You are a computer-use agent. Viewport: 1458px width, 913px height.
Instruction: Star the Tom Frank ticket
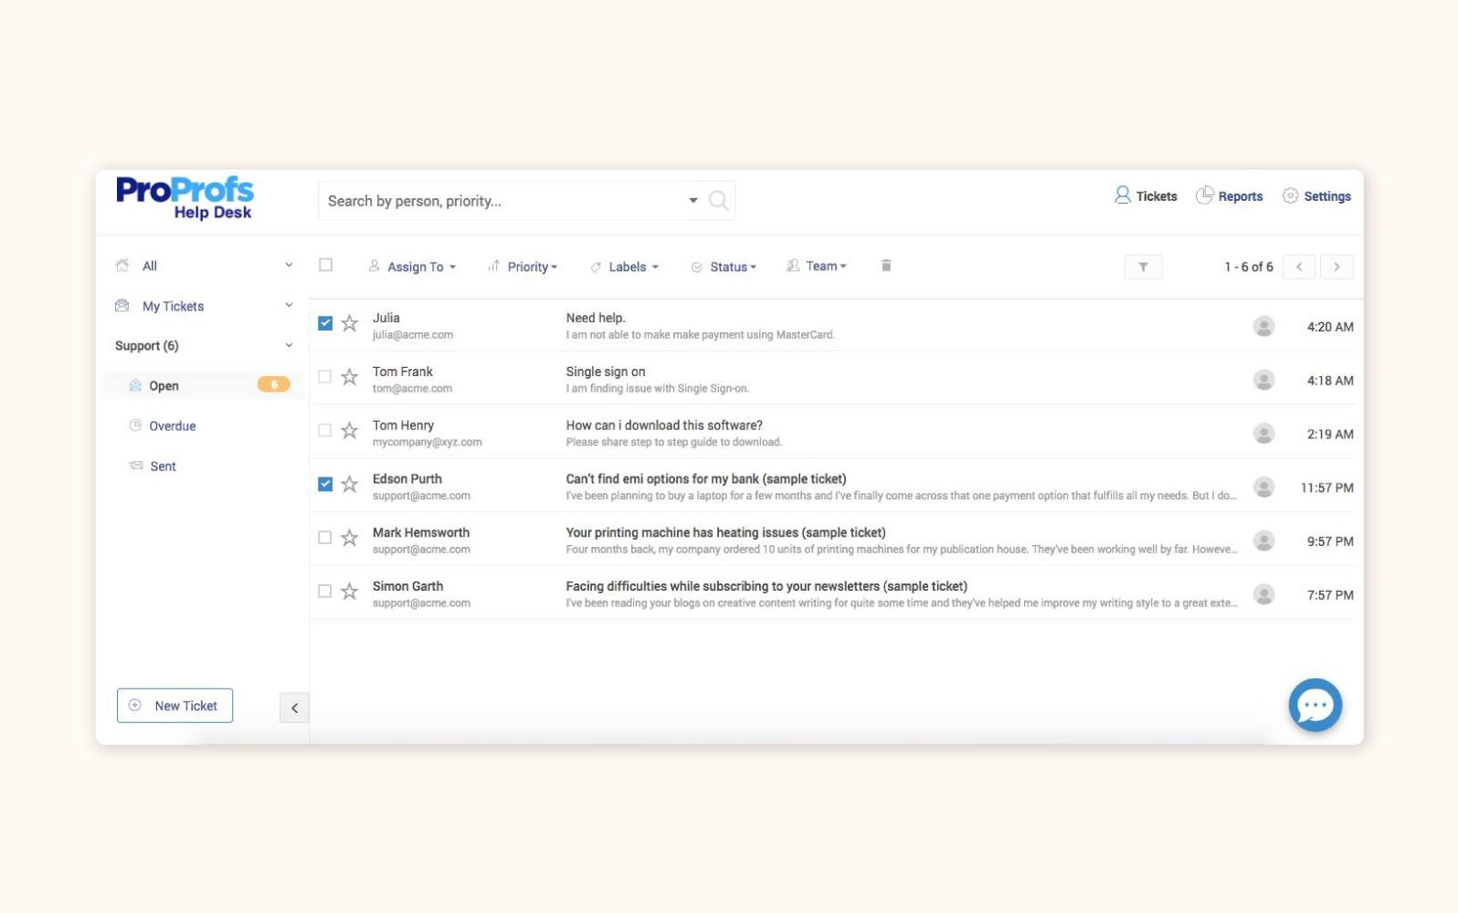tap(349, 377)
